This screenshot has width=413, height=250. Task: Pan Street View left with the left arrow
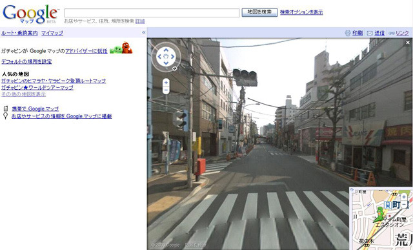159,56
